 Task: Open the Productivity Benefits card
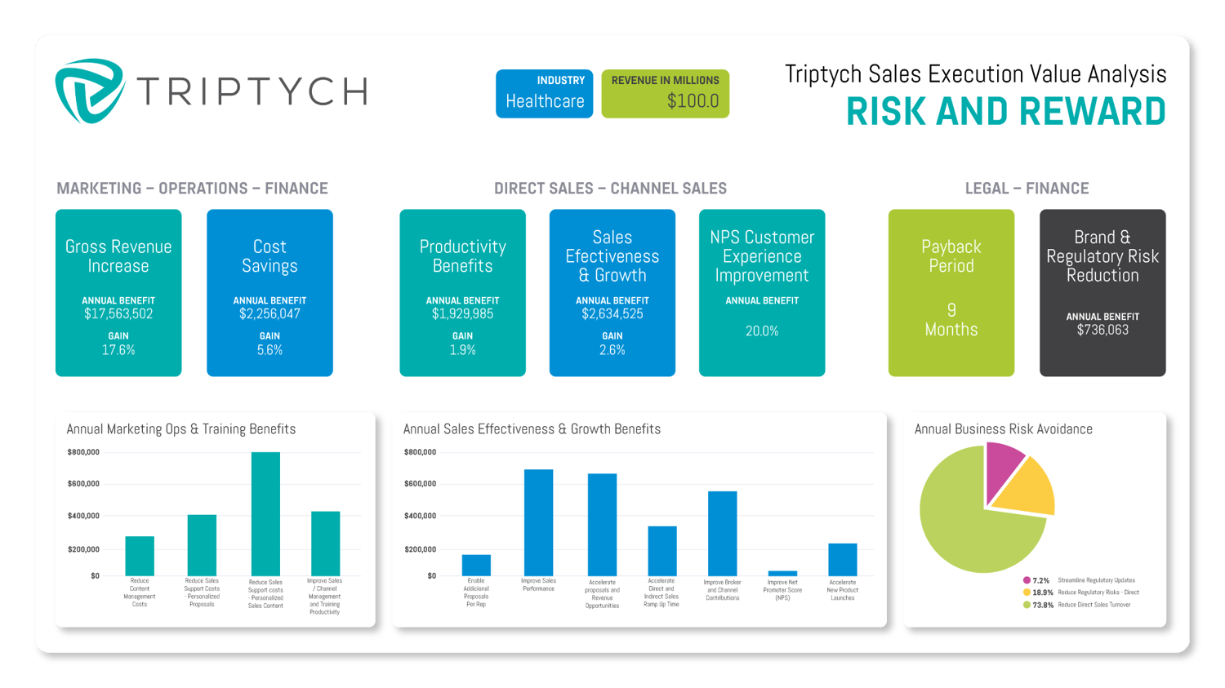tap(462, 292)
